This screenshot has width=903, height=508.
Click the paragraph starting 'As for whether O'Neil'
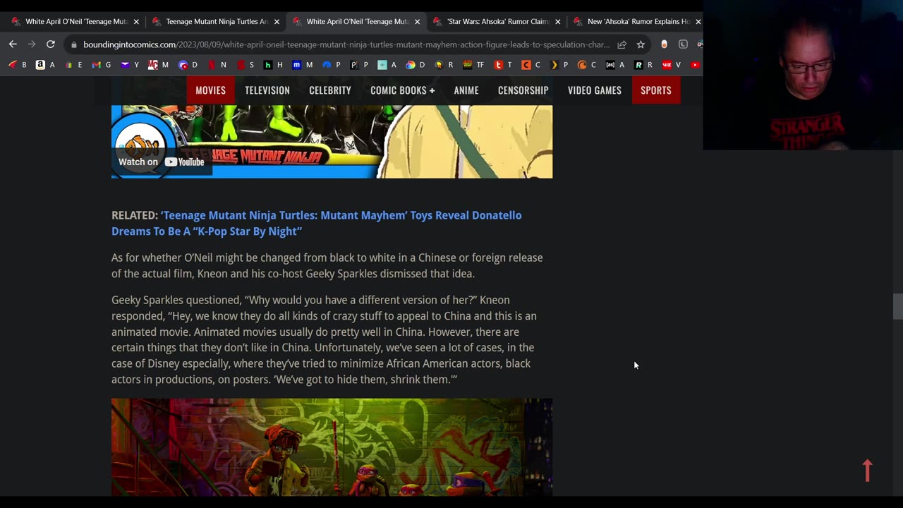327,265
